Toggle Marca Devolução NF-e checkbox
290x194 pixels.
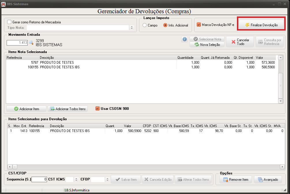(x=199, y=25)
